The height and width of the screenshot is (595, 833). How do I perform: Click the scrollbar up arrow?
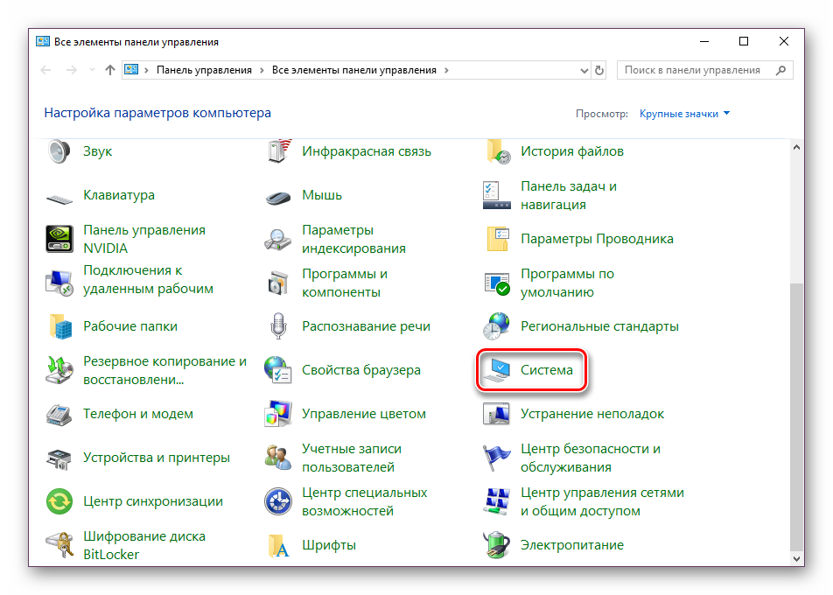tap(796, 147)
